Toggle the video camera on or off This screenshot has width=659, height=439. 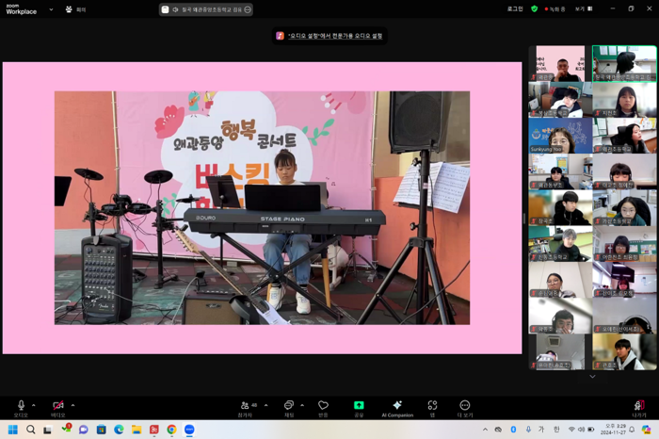57,406
